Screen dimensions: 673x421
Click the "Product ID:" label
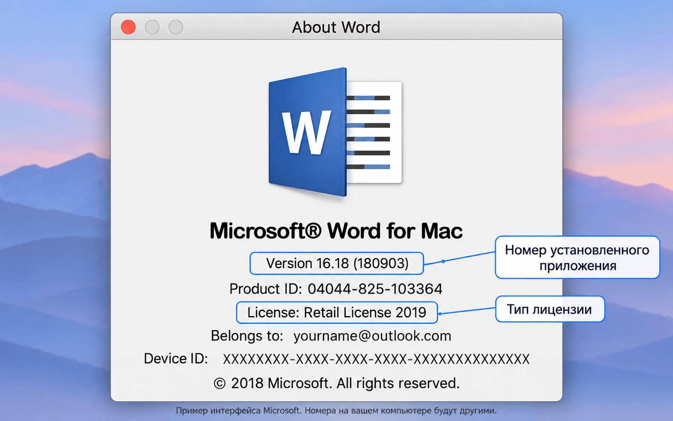tap(266, 289)
